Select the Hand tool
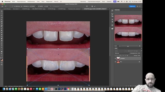 tap(2, 52)
